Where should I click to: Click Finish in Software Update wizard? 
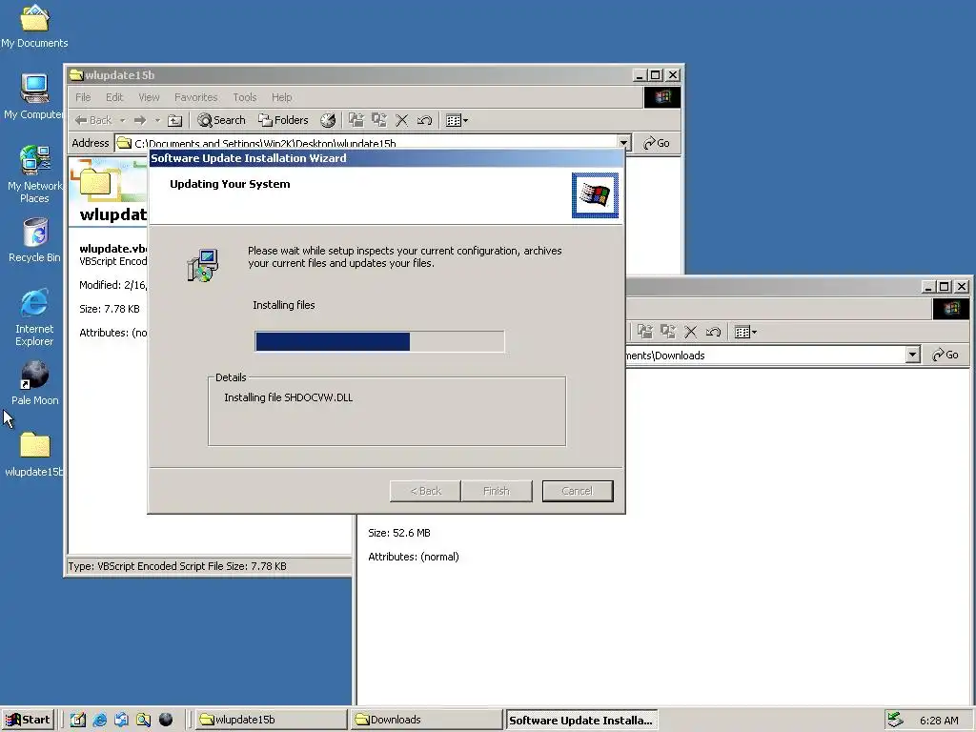click(497, 491)
